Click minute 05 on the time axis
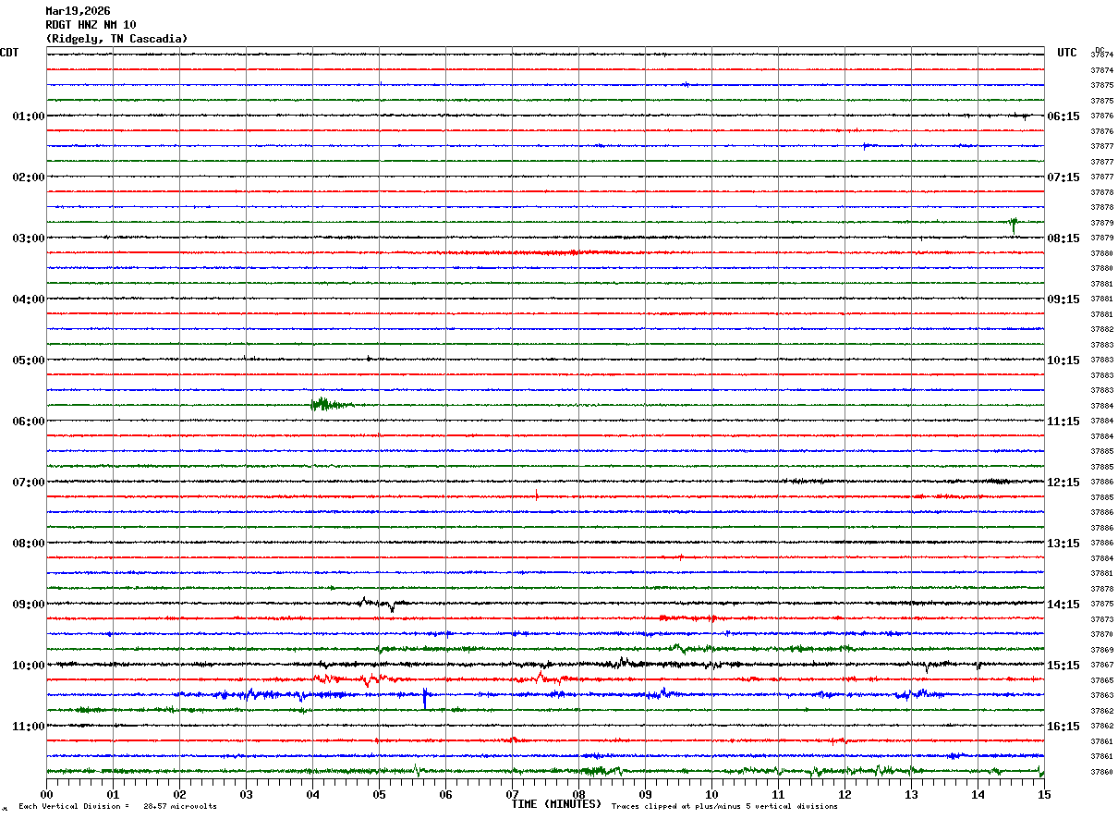The height and width of the screenshot is (819, 1118). tap(379, 794)
